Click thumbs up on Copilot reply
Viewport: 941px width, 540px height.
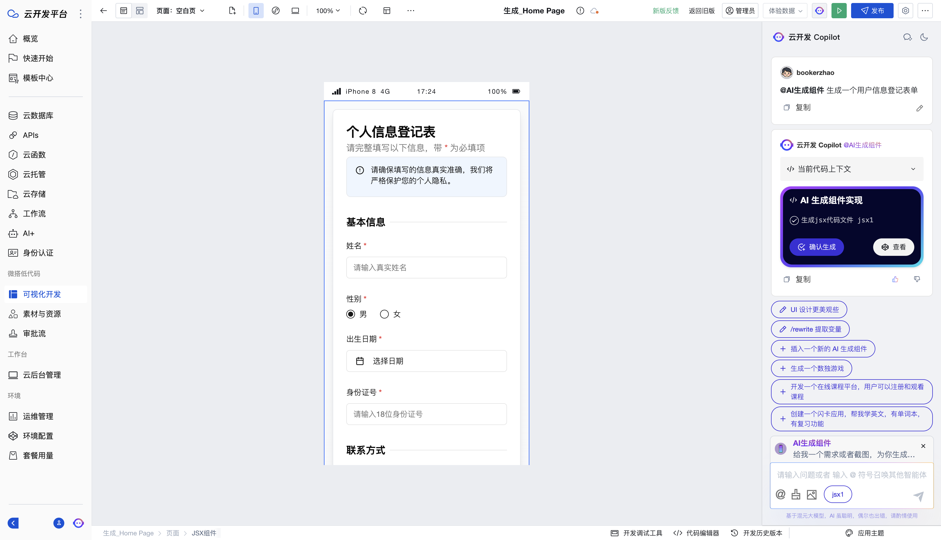tap(895, 279)
